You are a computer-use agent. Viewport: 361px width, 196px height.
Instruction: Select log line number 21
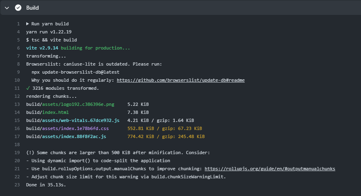tap(17, 169)
